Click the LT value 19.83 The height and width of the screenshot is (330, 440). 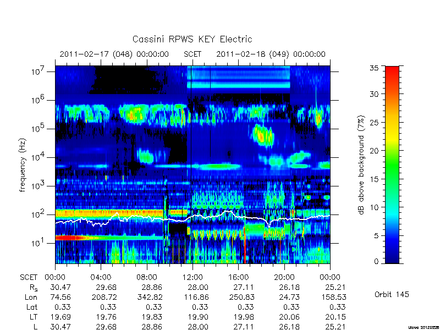152,317
